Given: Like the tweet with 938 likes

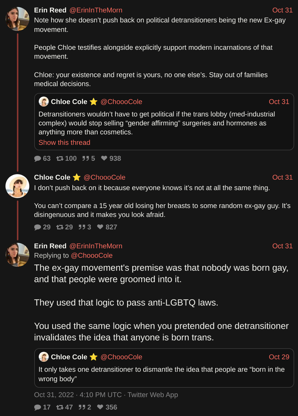Looking at the screenshot, I should [x=104, y=158].
